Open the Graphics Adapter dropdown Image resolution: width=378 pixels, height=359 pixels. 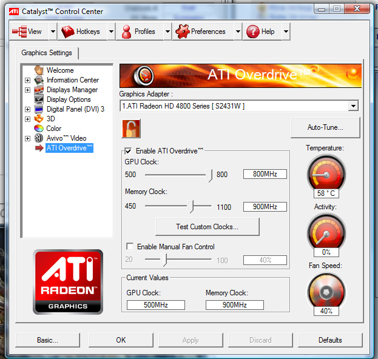click(x=353, y=106)
